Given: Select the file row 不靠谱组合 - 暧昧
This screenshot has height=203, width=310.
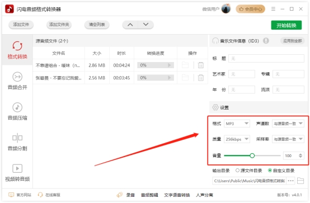Looking at the screenshot, I should (x=120, y=65).
